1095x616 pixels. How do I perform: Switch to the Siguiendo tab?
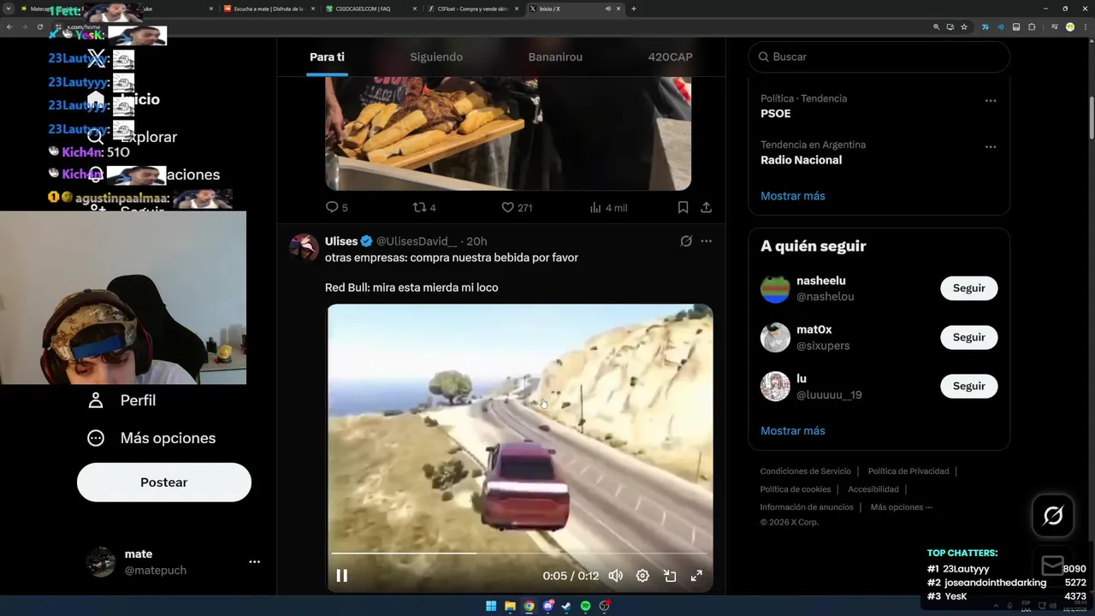tap(436, 56)
